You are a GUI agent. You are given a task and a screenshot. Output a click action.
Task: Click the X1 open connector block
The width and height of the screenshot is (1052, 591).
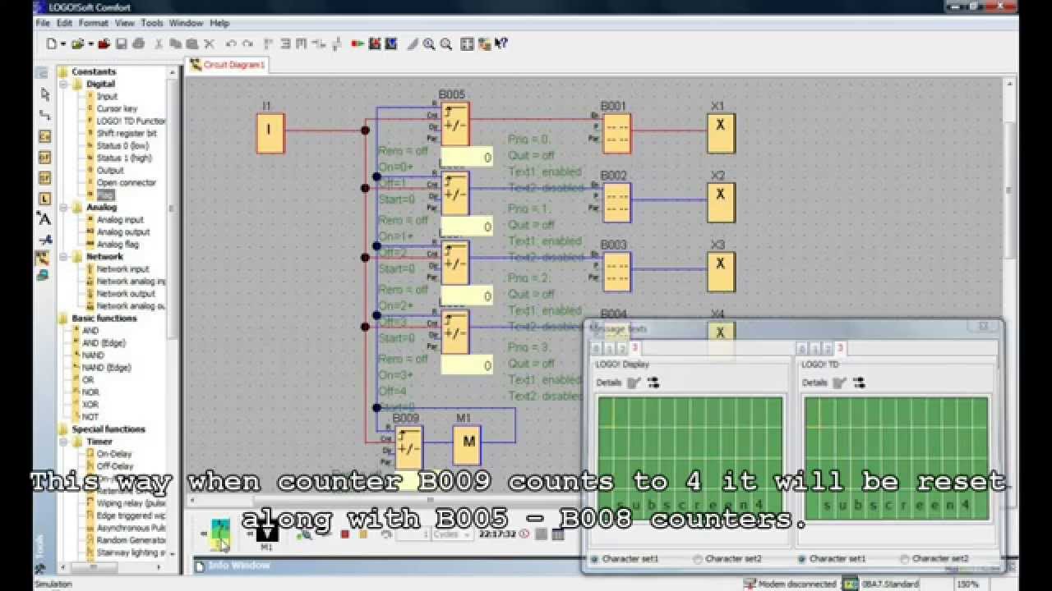pyautogui.click(x=721, y=134)
